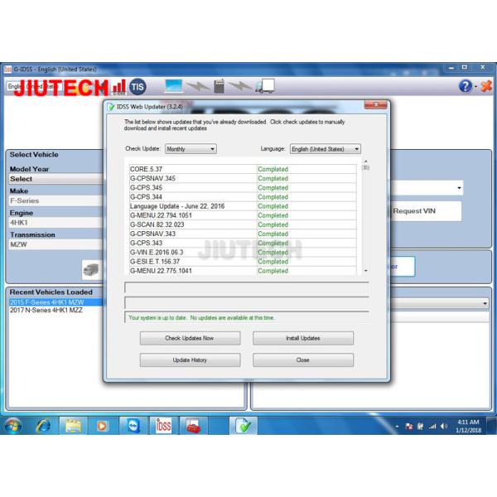Image resolution: width=497 pixels, height=497 pixels.
Task: Click update list scroll down arrow
Action: (x=366, y=271)
